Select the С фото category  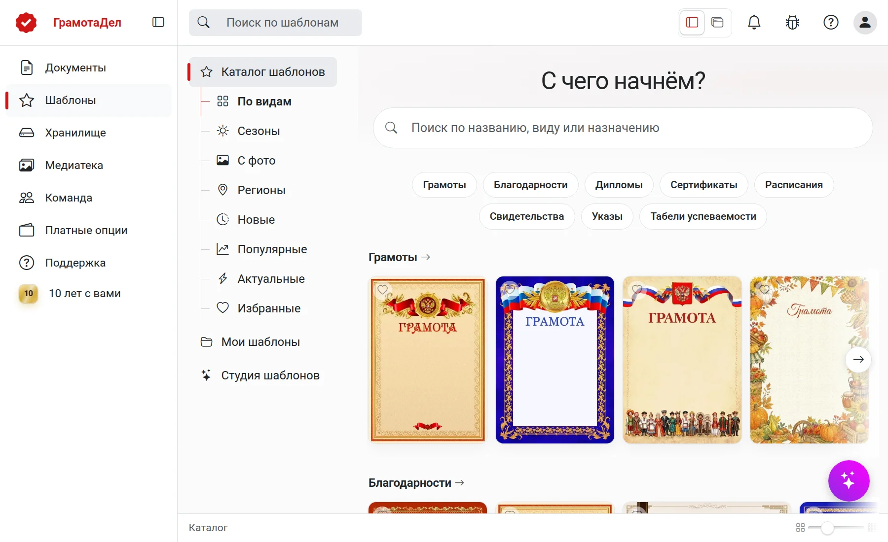click(x=246, y=161)
